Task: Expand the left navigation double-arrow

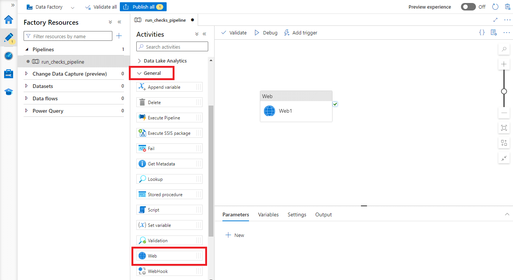Action: click(x=13, y=5)
